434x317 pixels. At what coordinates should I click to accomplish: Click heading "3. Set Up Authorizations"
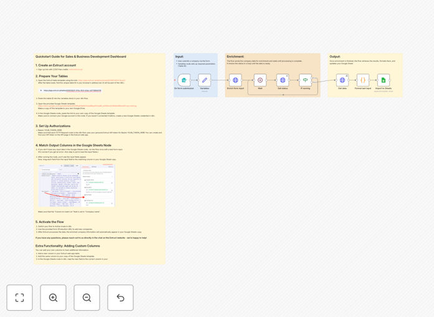(x=53, y=126)
